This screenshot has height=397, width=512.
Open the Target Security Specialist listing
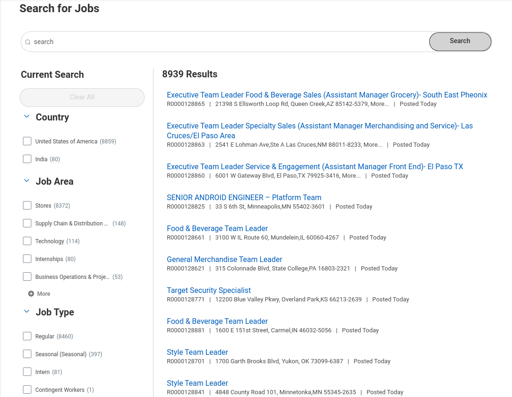pos(209,290)
